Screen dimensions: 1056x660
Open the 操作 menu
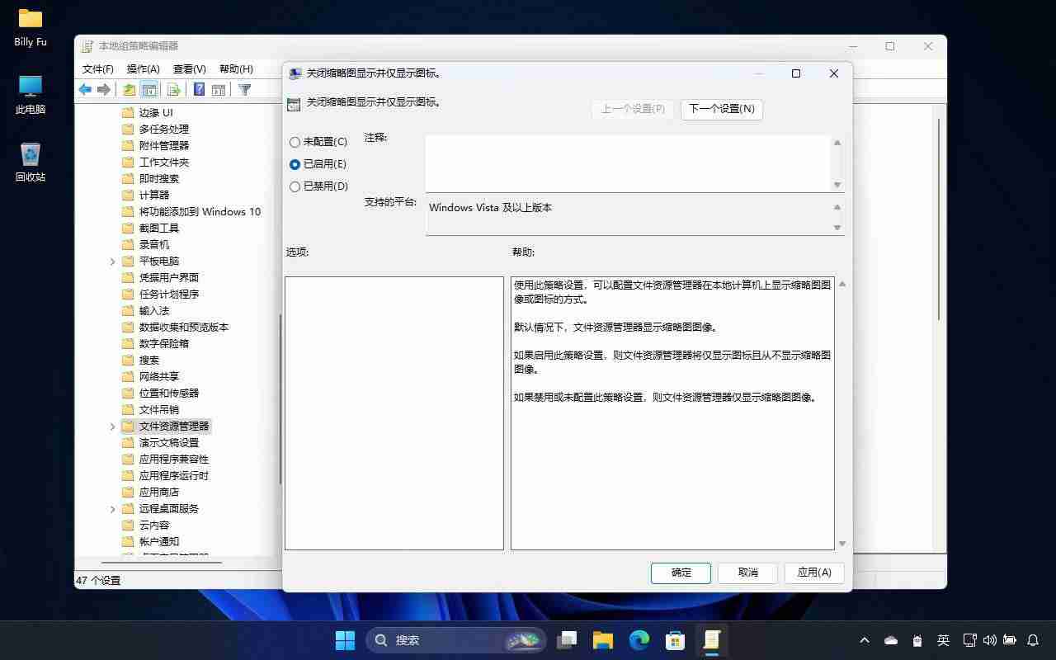pos(144,68)
